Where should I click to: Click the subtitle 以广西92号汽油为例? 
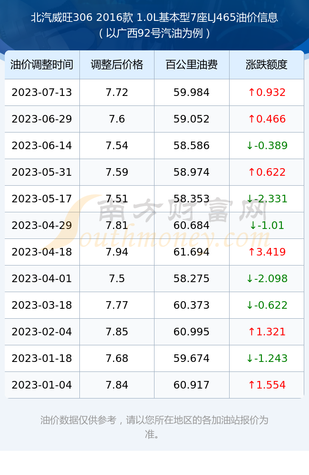(154, 33)
